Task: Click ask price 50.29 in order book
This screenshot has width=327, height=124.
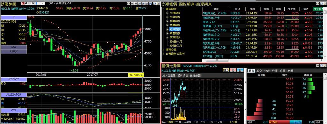Action: pos(289,79)
